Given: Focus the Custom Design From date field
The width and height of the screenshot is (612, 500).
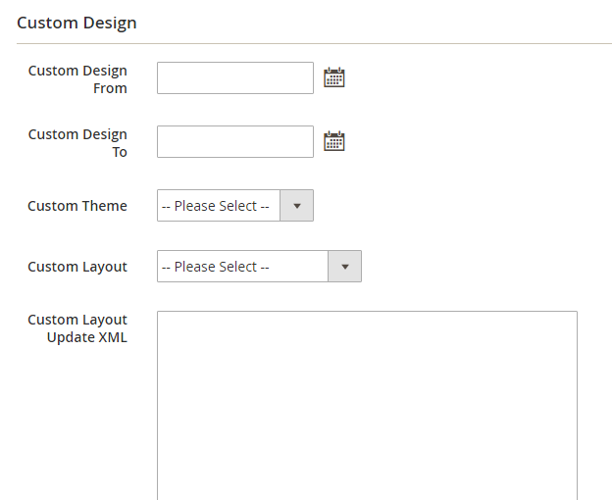Looking at the screenshot, I should 235,78.
